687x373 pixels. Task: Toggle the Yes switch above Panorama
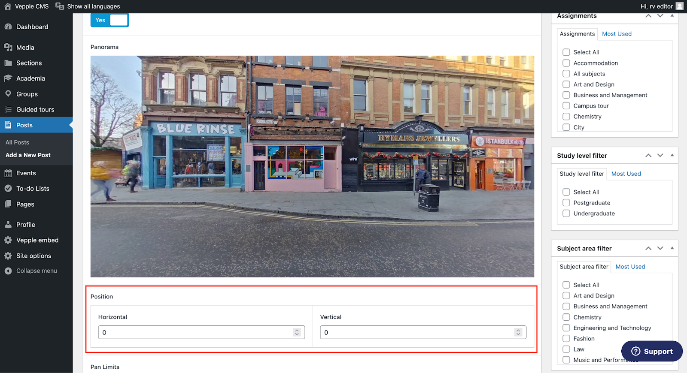tap(110, 20)
